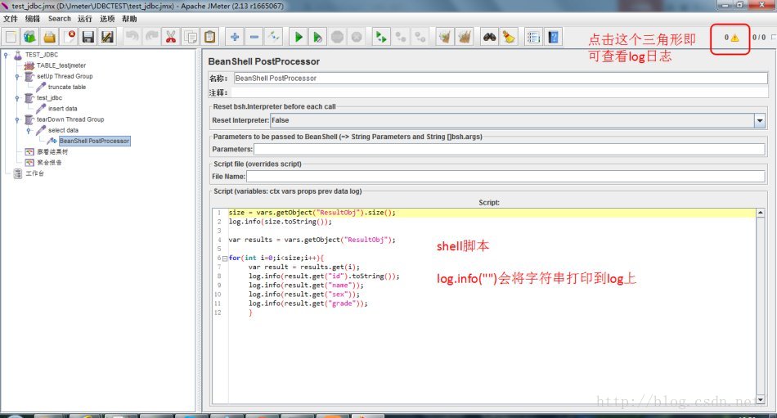Fold the for loop at line 6
Image resolution: width=777 pixels, height=418 pixels.
(x=224, y=258)
